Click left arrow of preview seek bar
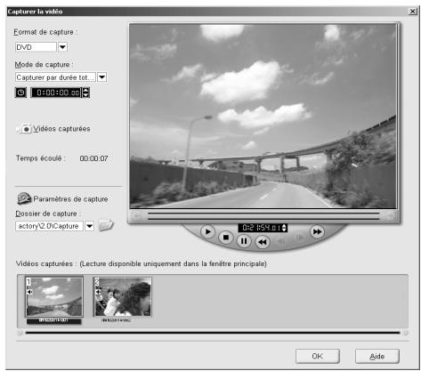421x371 pixels. [137, 216]
